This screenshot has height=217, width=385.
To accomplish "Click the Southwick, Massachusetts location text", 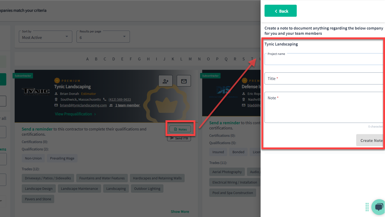I will click(x=81, y=99).
